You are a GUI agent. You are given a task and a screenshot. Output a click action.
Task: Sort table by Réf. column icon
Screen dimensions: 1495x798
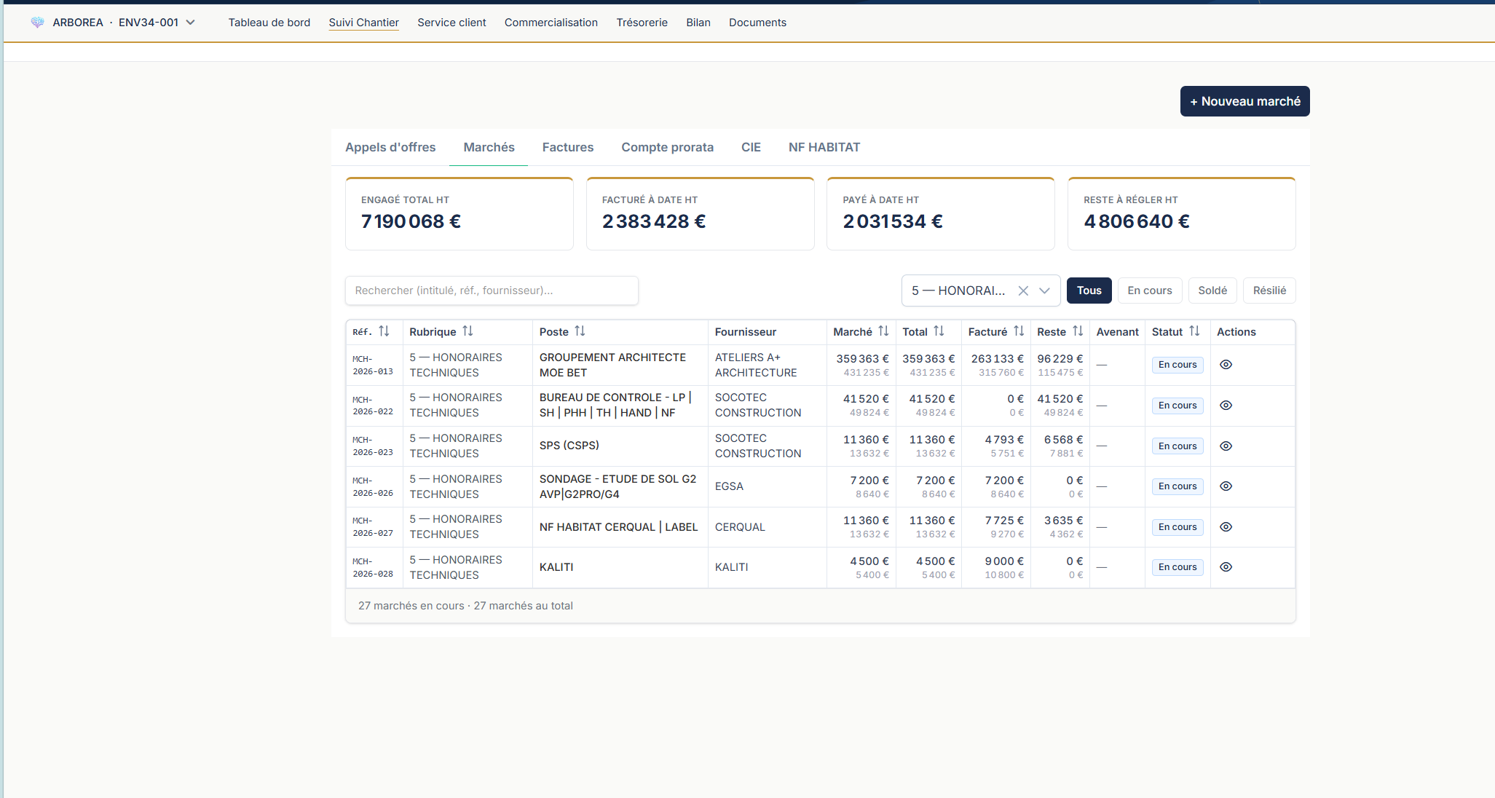tap(384, 331)
